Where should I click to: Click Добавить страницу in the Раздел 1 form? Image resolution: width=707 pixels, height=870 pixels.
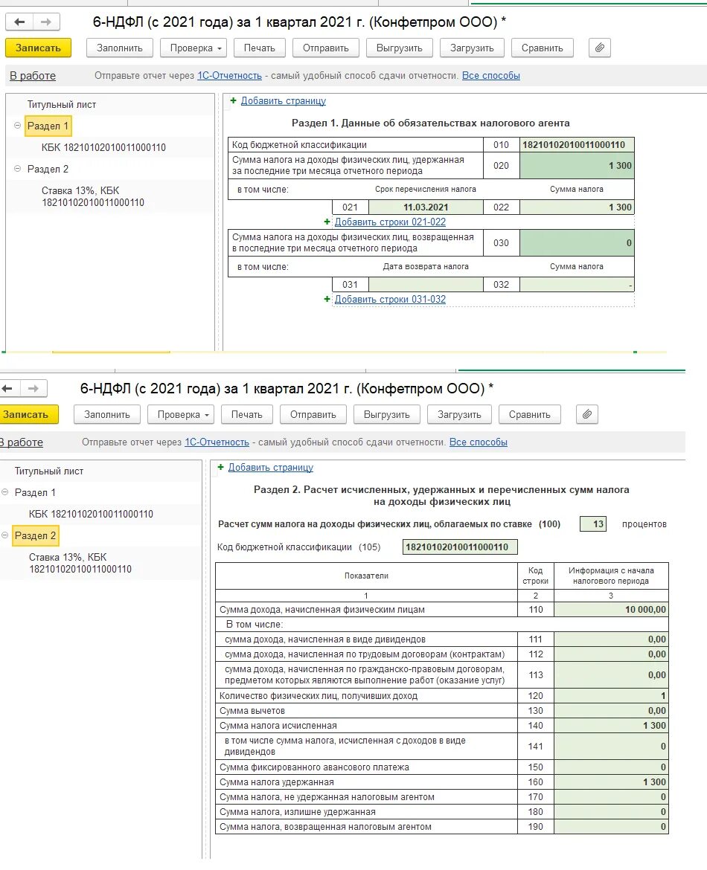284,101
